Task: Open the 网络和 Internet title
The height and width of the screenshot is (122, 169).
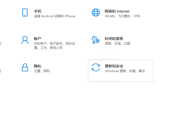Action: [x=117, y=11]
